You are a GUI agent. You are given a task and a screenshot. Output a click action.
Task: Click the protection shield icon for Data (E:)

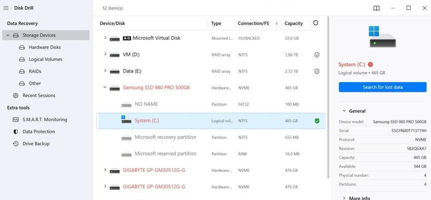(x=317, y=71)
